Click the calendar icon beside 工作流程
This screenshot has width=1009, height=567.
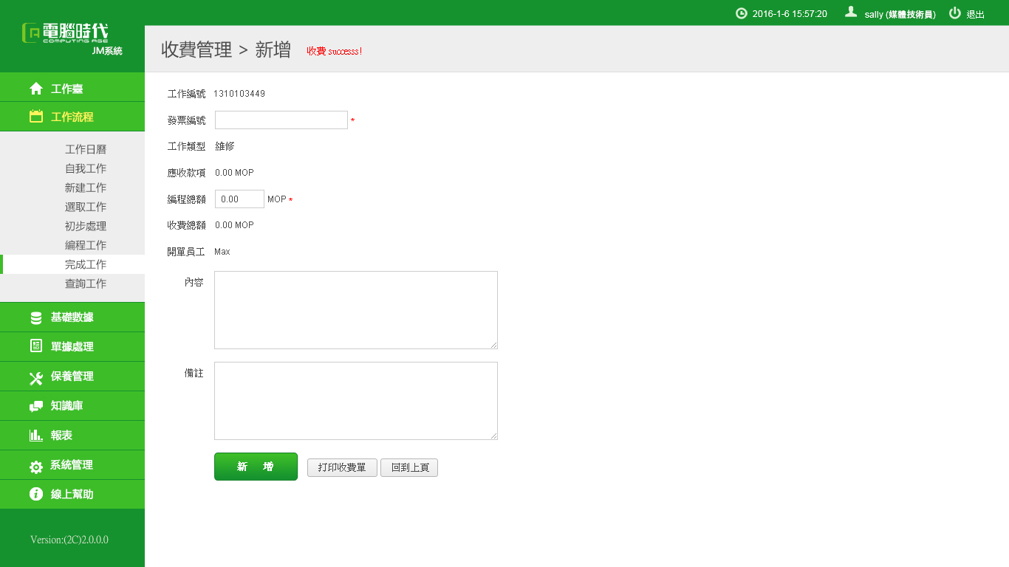click(x=35, y=117)
